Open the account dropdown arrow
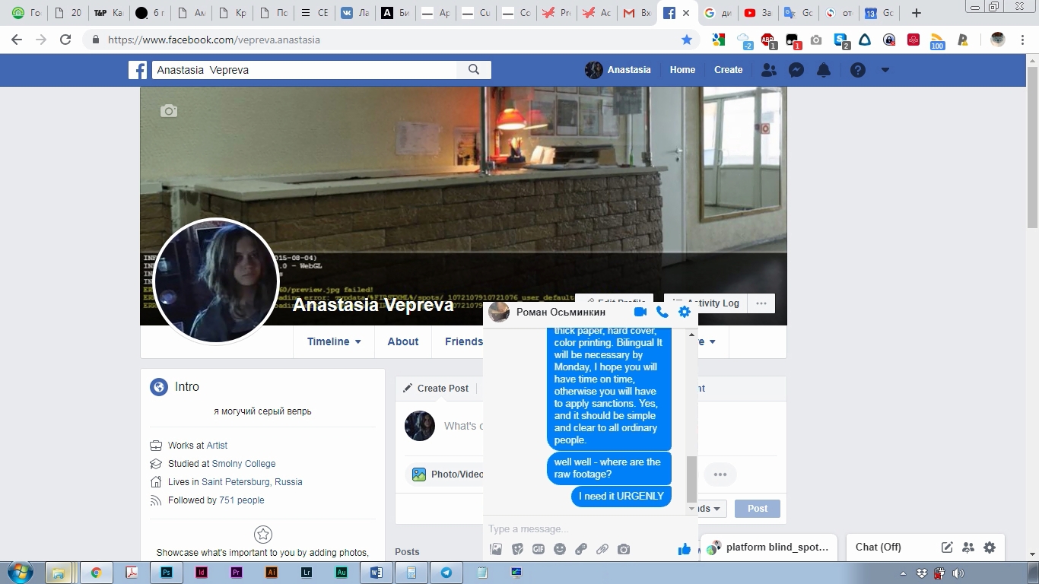 (x=885, y=70)
